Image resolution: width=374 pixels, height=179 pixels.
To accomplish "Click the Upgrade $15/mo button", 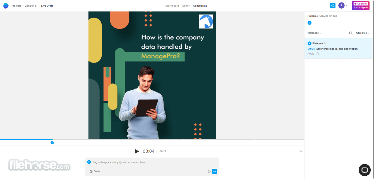I will [361, 6].
